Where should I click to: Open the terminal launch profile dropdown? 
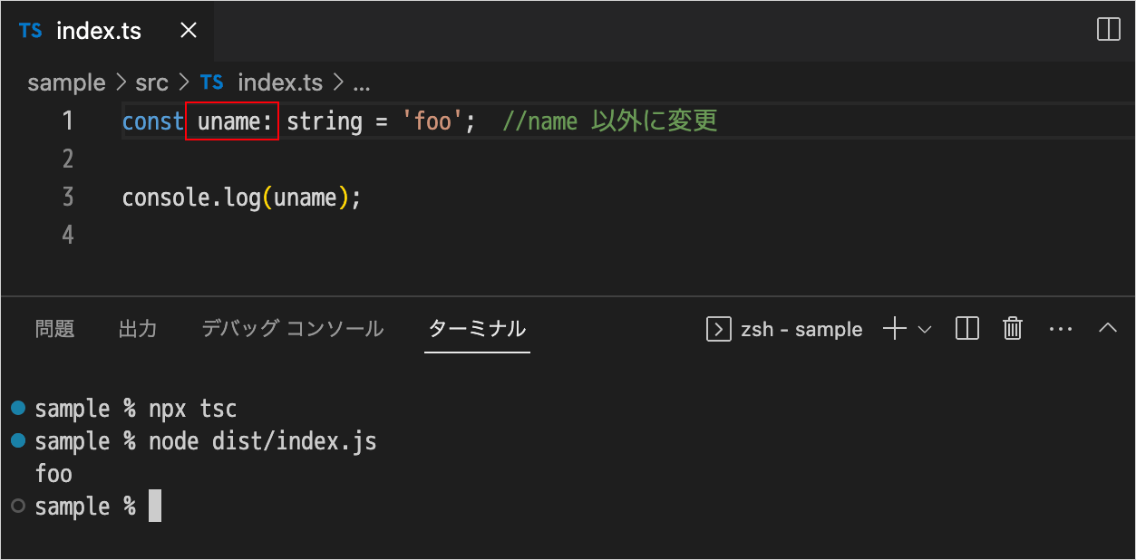pos(925,330)
